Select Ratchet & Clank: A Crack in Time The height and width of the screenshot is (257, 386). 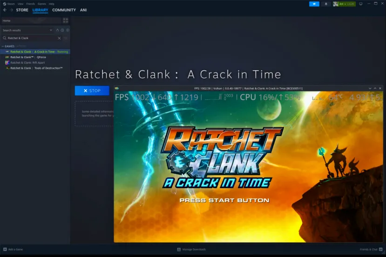[x=35, y=52]
